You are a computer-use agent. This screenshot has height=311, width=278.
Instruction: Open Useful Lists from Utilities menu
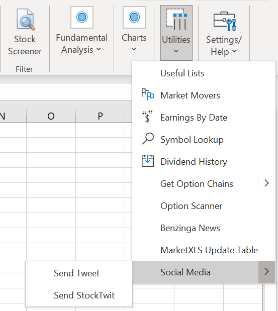(204, 73)
